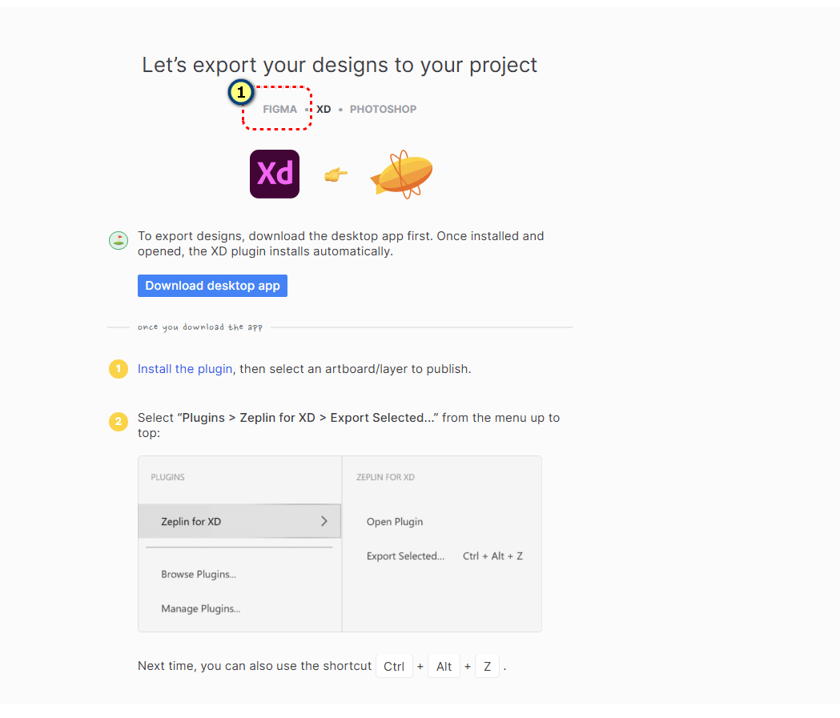The height and width of the screenshot is (718, 840).
Task: Follow the Install the plugin link
Action: 185,369
